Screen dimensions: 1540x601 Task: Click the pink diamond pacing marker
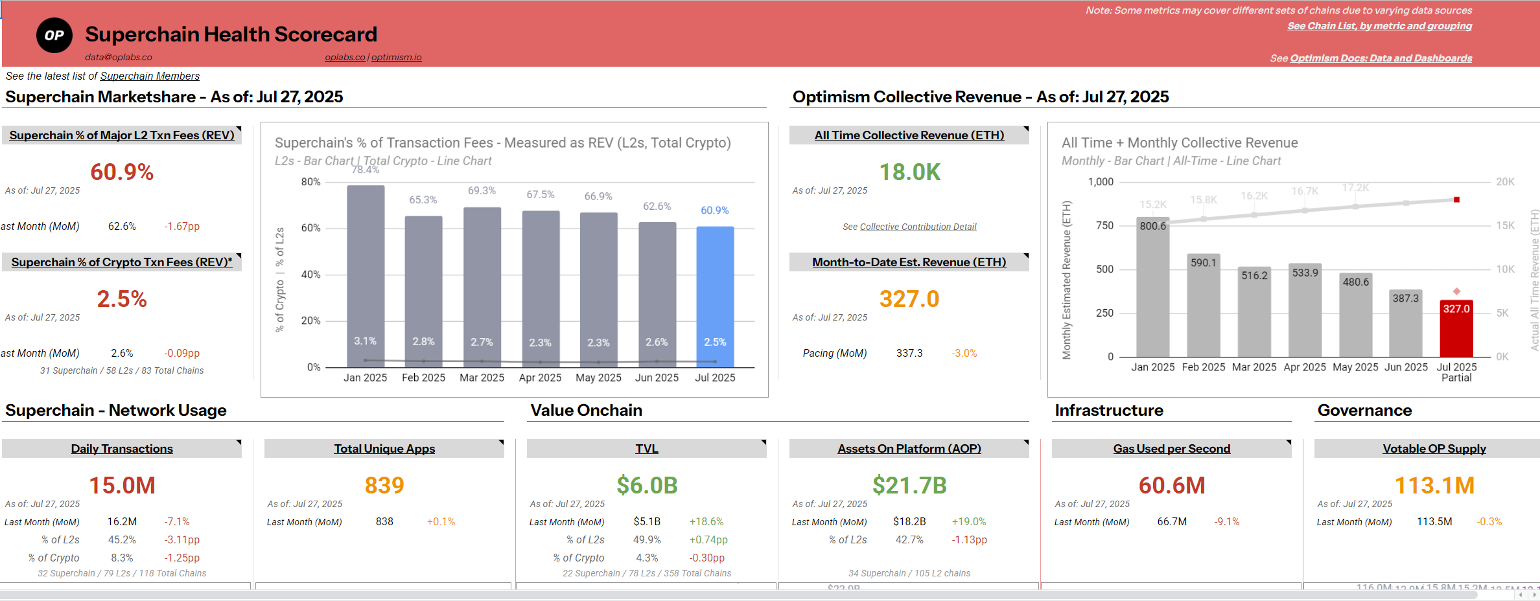(x=1456, y=291)
